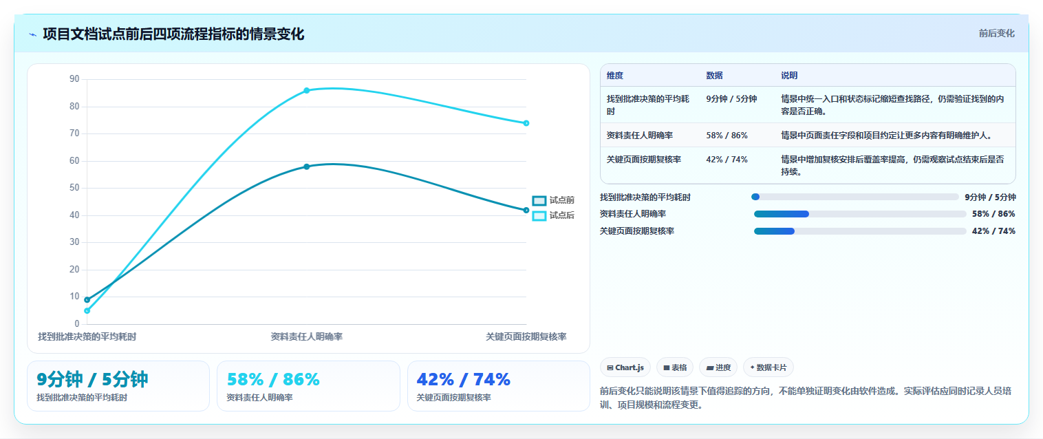The image size is (1043, 439).
Task: Click the 试点前 data point at 58
Action: click(x=307, y=167)
